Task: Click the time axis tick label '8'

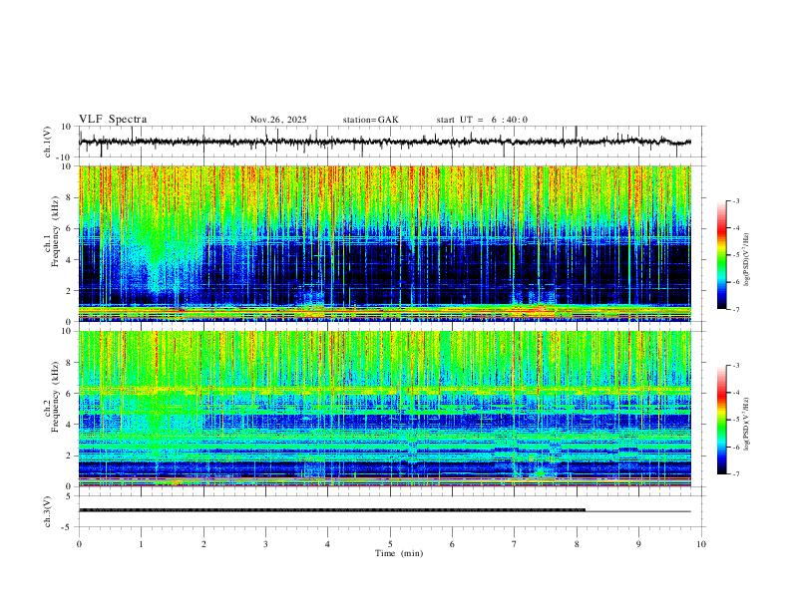Action: (577, 544)
